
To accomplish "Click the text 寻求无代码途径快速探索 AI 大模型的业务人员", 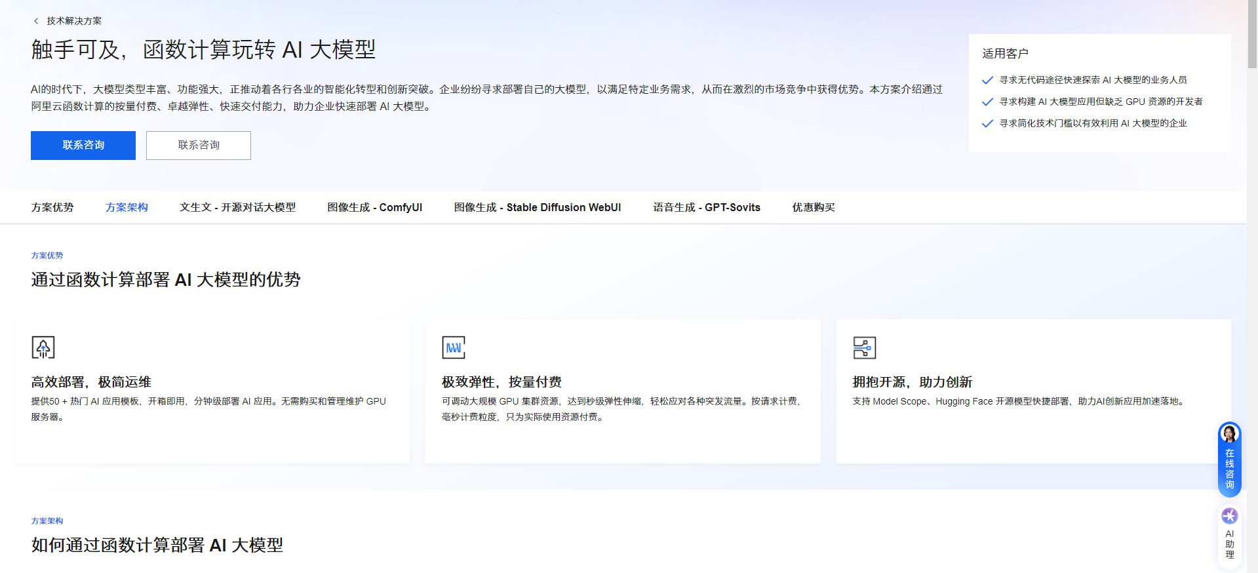I will [x=1093, y=80].
